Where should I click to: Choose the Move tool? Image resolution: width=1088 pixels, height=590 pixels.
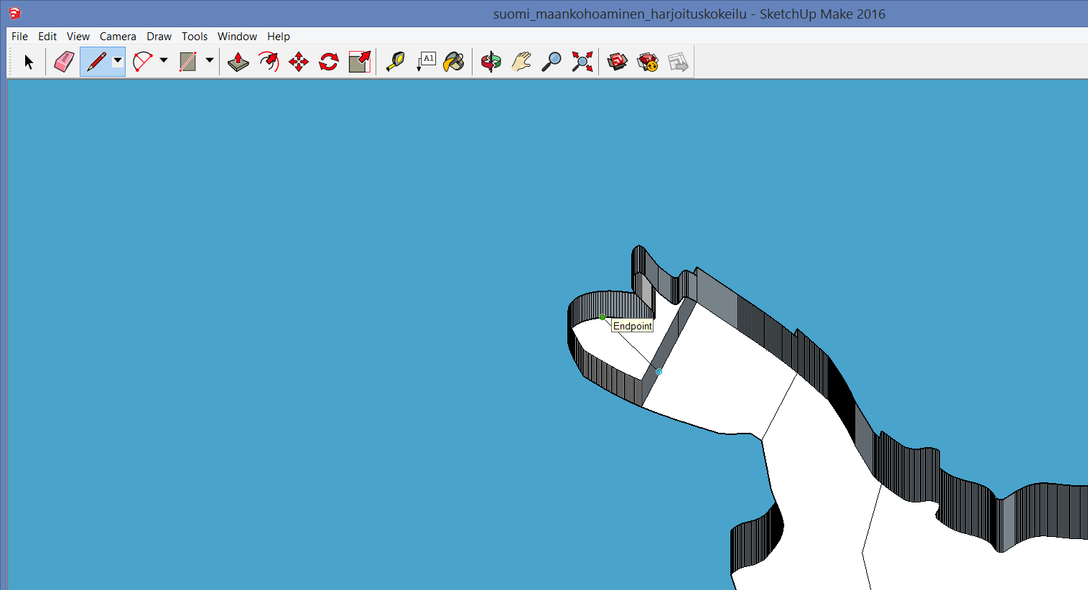coord(299,62)
